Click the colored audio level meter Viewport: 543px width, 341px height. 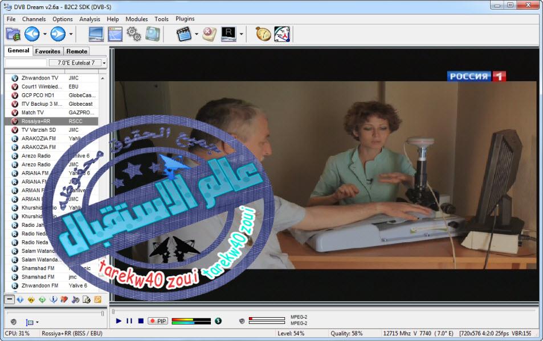(191, 321)
